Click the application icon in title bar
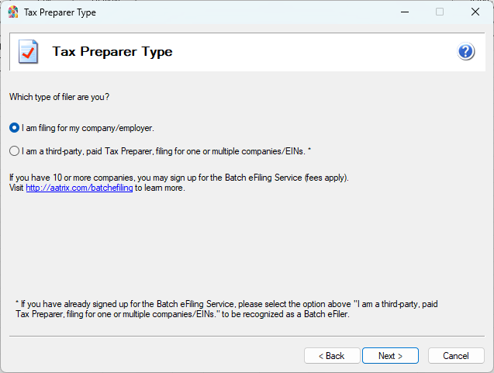The image size is (494, 373). pyautogui.click(x=13, y=12)
